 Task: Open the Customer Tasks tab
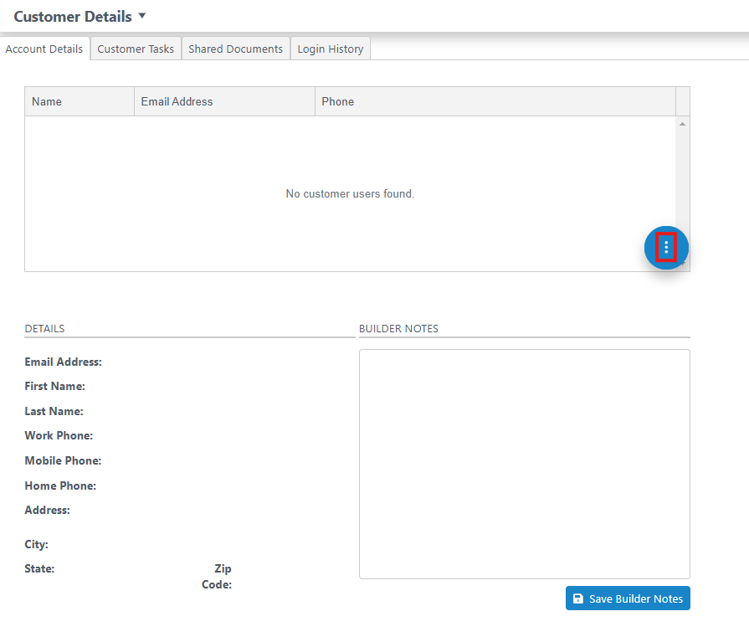pyautogui.click(x=136, y=49)
